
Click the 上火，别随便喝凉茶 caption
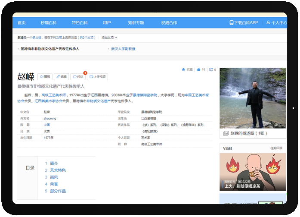pos(242,186)
